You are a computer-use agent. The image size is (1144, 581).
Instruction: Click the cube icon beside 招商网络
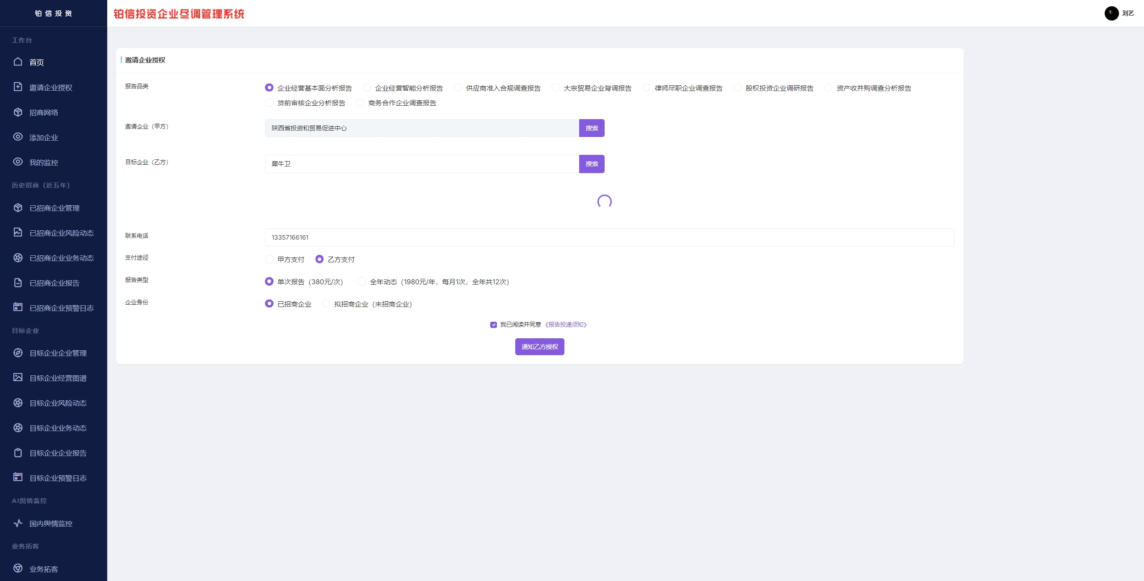(x=18, y=112)
